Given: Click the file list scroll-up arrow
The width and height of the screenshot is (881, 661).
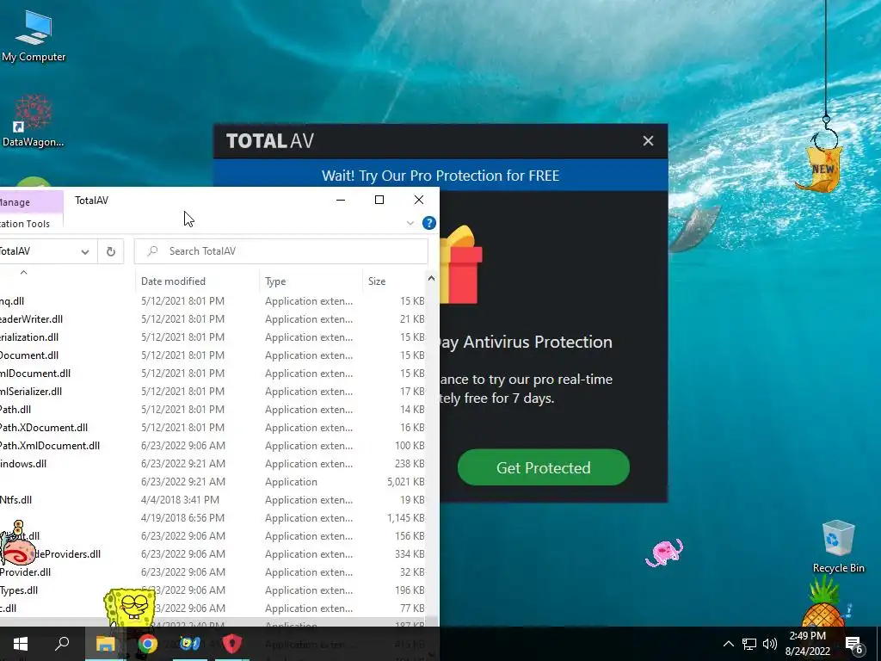Looking at the screenshot, I should 432,278.
